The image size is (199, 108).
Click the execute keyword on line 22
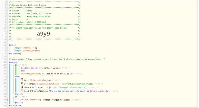coord(13,62)
